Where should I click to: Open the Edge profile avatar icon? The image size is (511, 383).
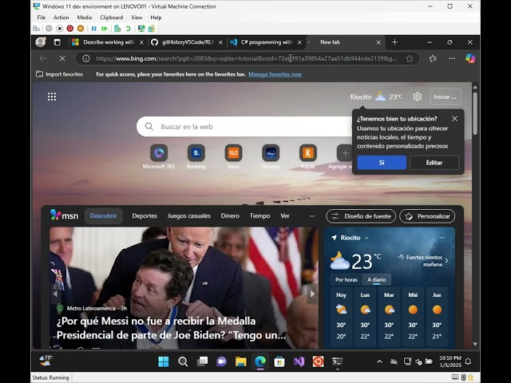tap(41, 42)
